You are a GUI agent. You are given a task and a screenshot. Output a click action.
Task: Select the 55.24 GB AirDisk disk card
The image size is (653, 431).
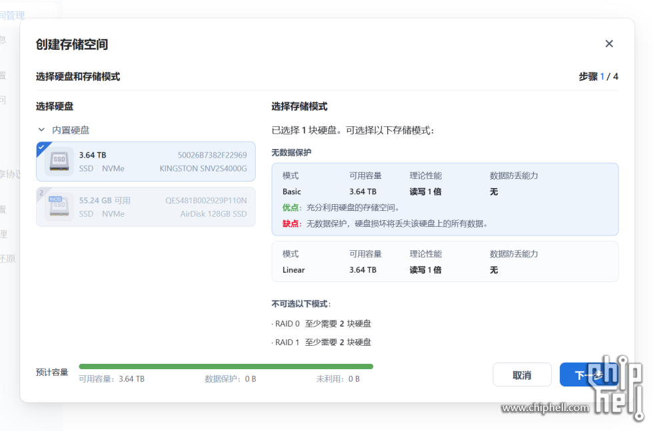(x=146, y=207)
